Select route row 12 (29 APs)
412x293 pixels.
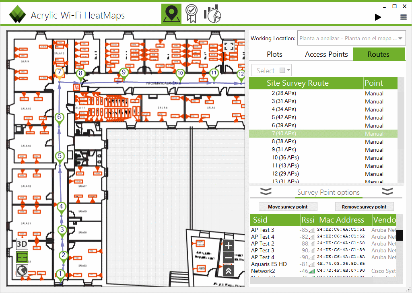[323, 174]
